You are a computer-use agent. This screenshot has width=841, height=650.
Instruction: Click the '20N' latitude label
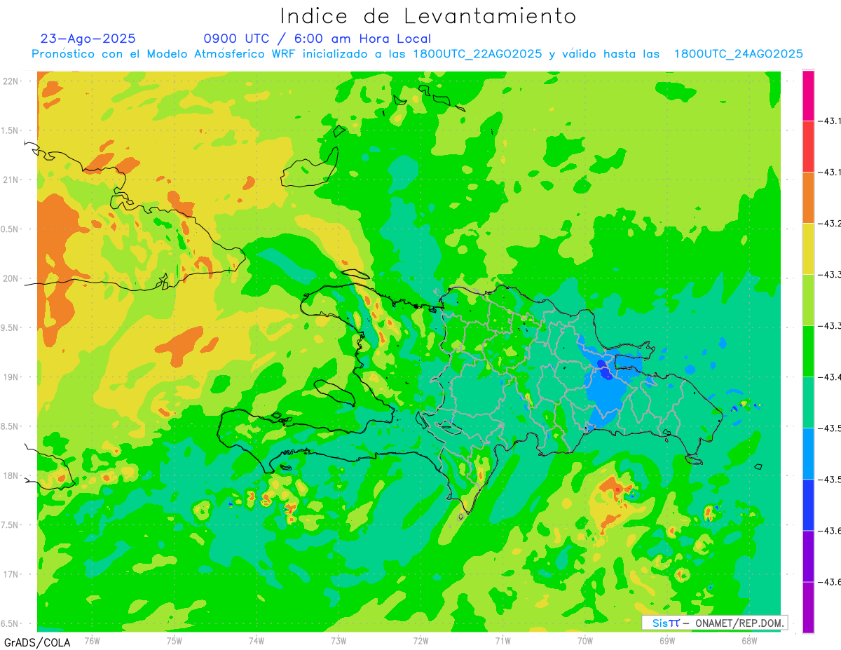[x=11, y=278]
